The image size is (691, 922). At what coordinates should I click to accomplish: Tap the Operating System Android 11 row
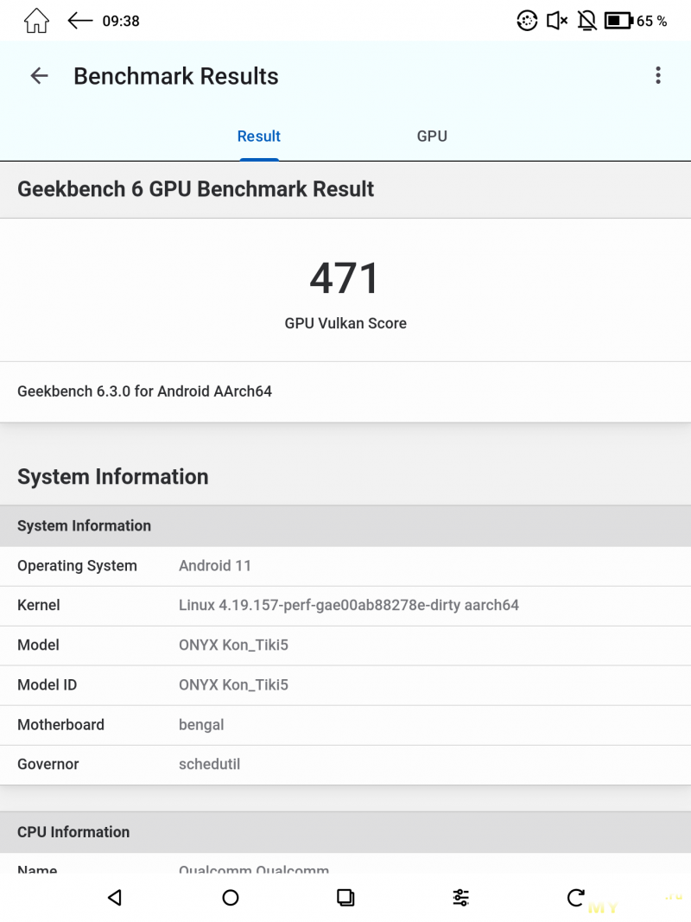tap(345, 566)
